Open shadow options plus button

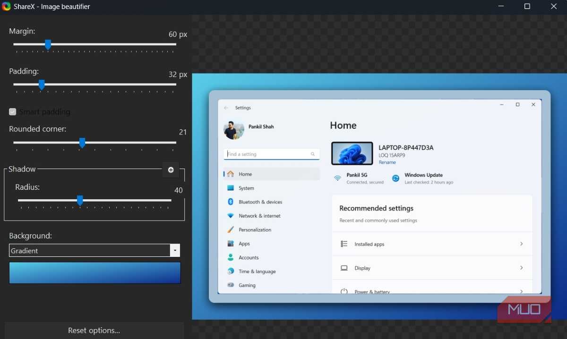point(171,170)
